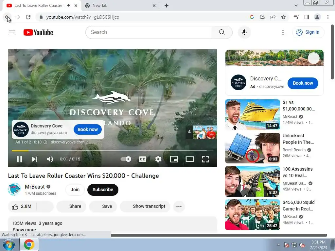Screen dimensions: 335x251
Task: Toggle the autoplay switch
Action: [126, 159]
